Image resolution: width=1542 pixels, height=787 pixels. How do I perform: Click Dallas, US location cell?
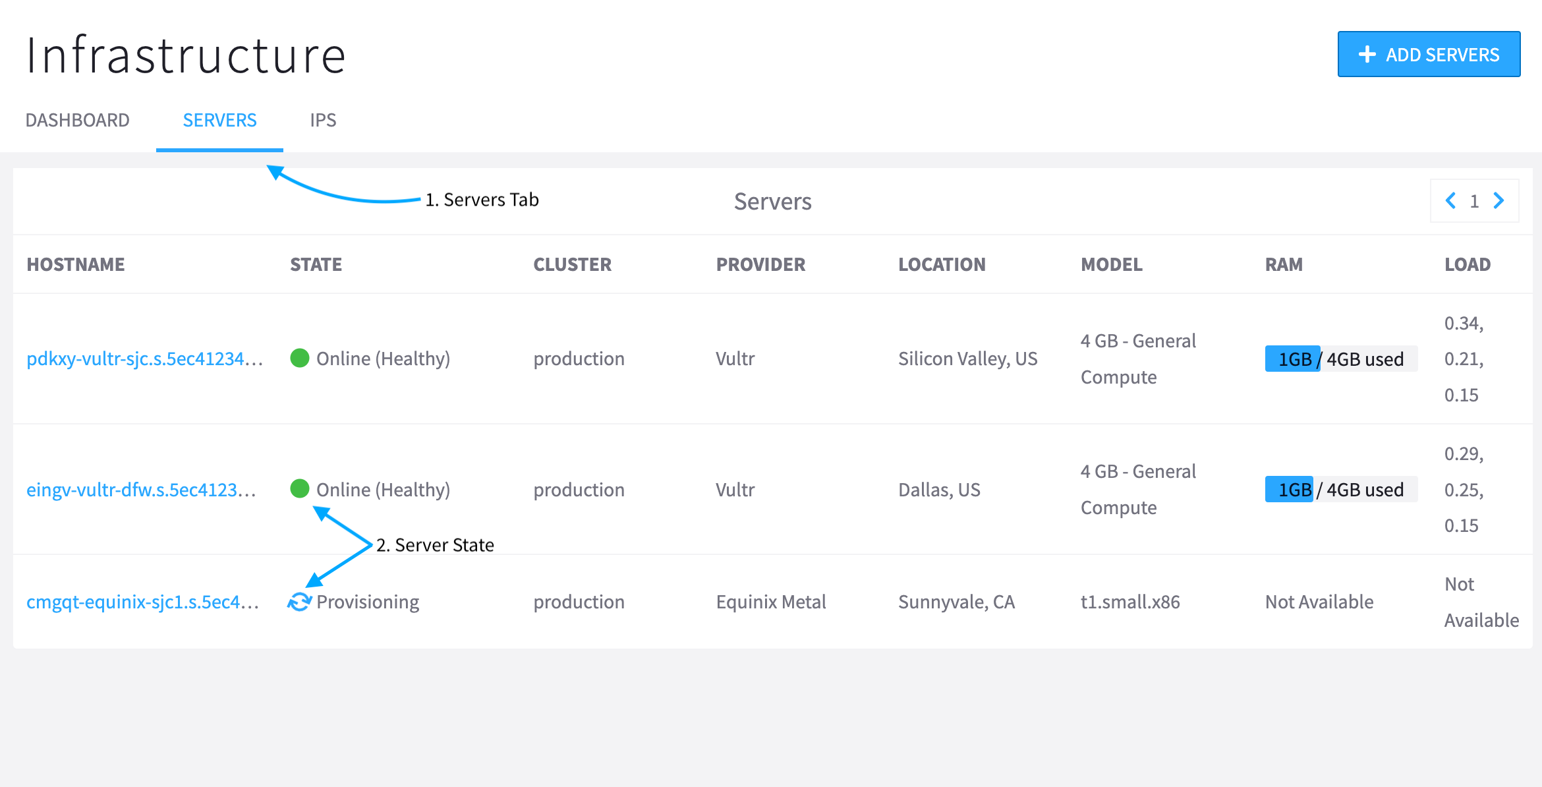939,490
